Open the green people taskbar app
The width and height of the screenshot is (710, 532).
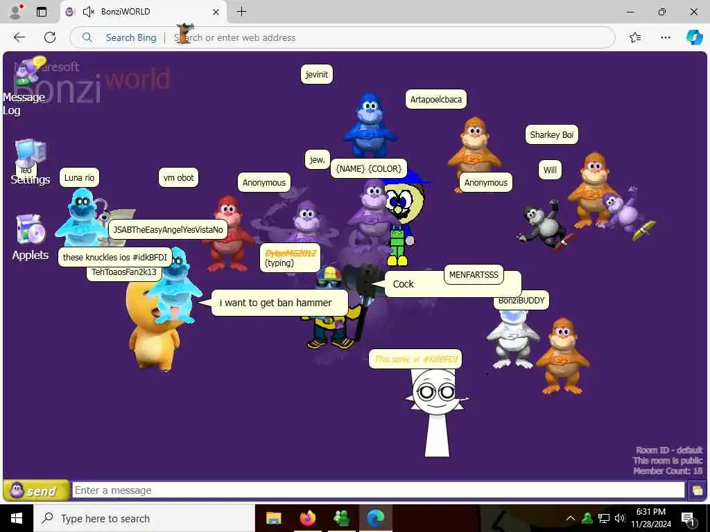pos(341,518)
